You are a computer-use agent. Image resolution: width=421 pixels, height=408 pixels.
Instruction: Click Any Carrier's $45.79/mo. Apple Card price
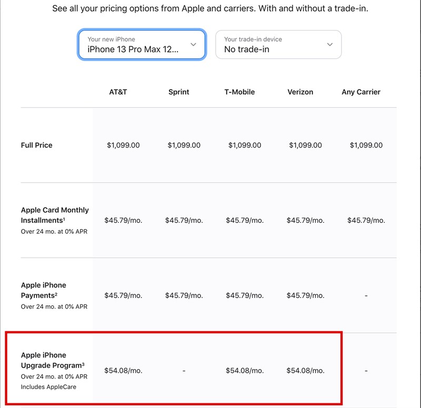point(366,220)
